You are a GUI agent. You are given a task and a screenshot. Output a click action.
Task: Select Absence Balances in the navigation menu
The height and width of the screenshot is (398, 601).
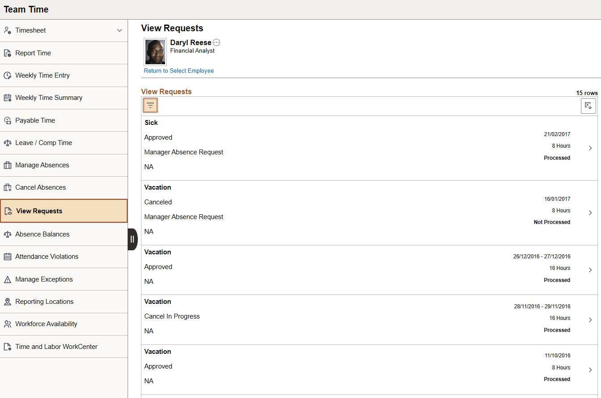42,234
